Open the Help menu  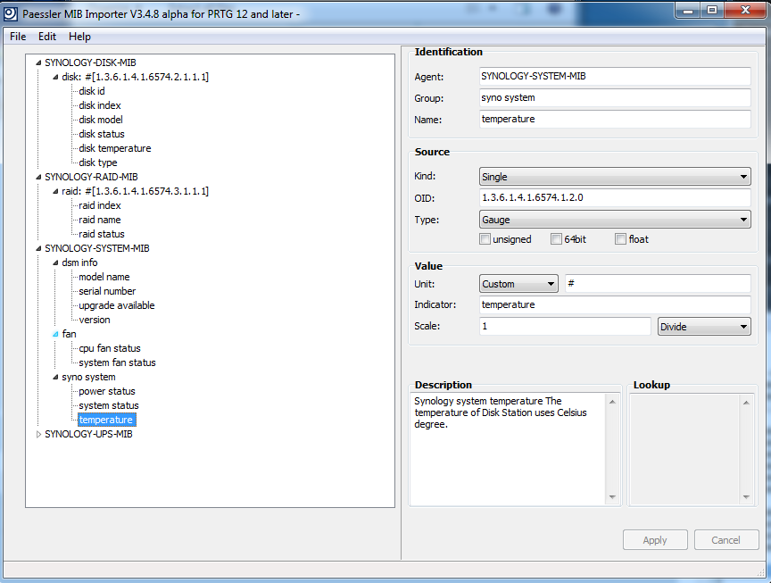pyautogui.click(x=79, y=37)
